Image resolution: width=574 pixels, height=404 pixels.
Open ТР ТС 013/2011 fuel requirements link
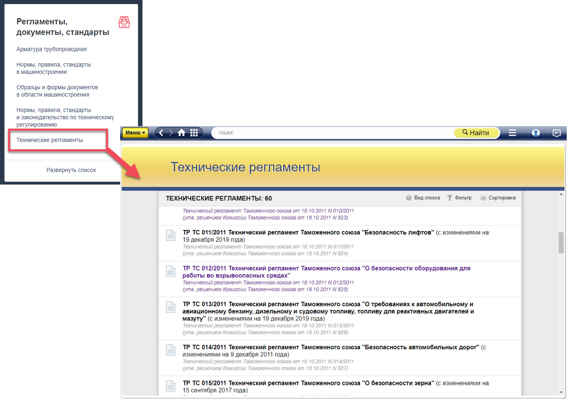point(328,311)
